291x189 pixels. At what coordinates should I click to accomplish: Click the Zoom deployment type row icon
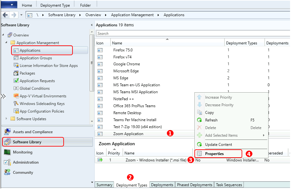(100, 160)
